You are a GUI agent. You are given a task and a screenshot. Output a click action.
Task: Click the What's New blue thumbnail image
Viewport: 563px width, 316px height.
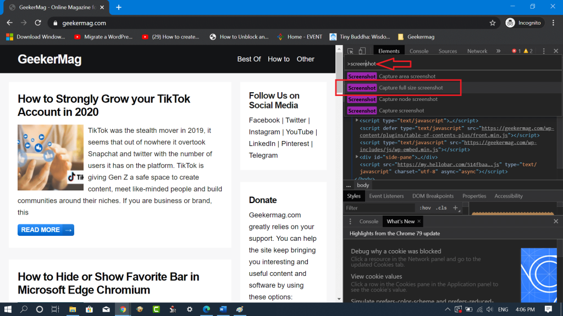click(x=539, y=275)
